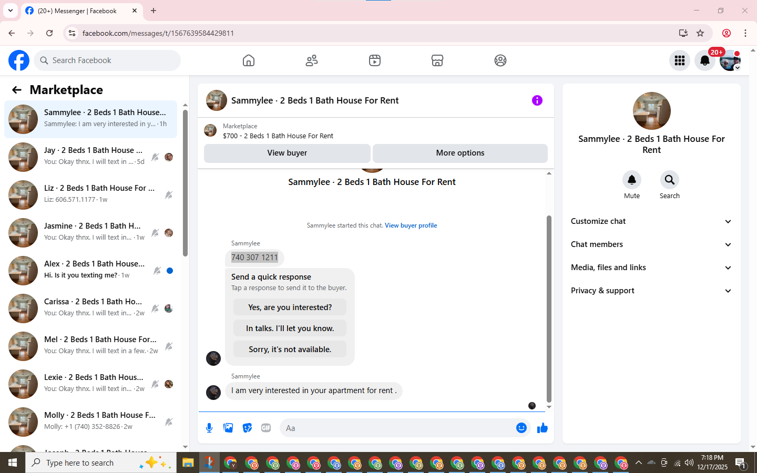Viewport: 757px width, 473px height.
Task: Open the Sammylee conversation in chat list
Action: pyautogui.click(x=90, y=119)
